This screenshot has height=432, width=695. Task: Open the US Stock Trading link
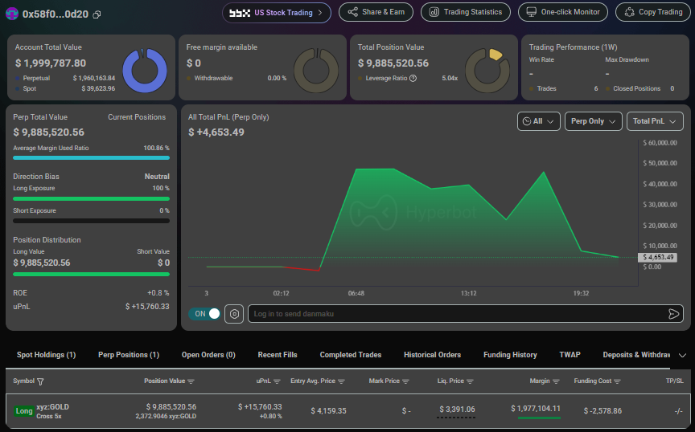pyautogui.click(x=277, y=13)
